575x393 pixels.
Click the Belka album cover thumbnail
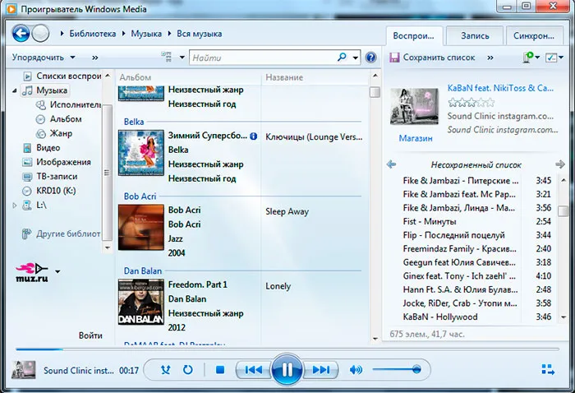141,152
